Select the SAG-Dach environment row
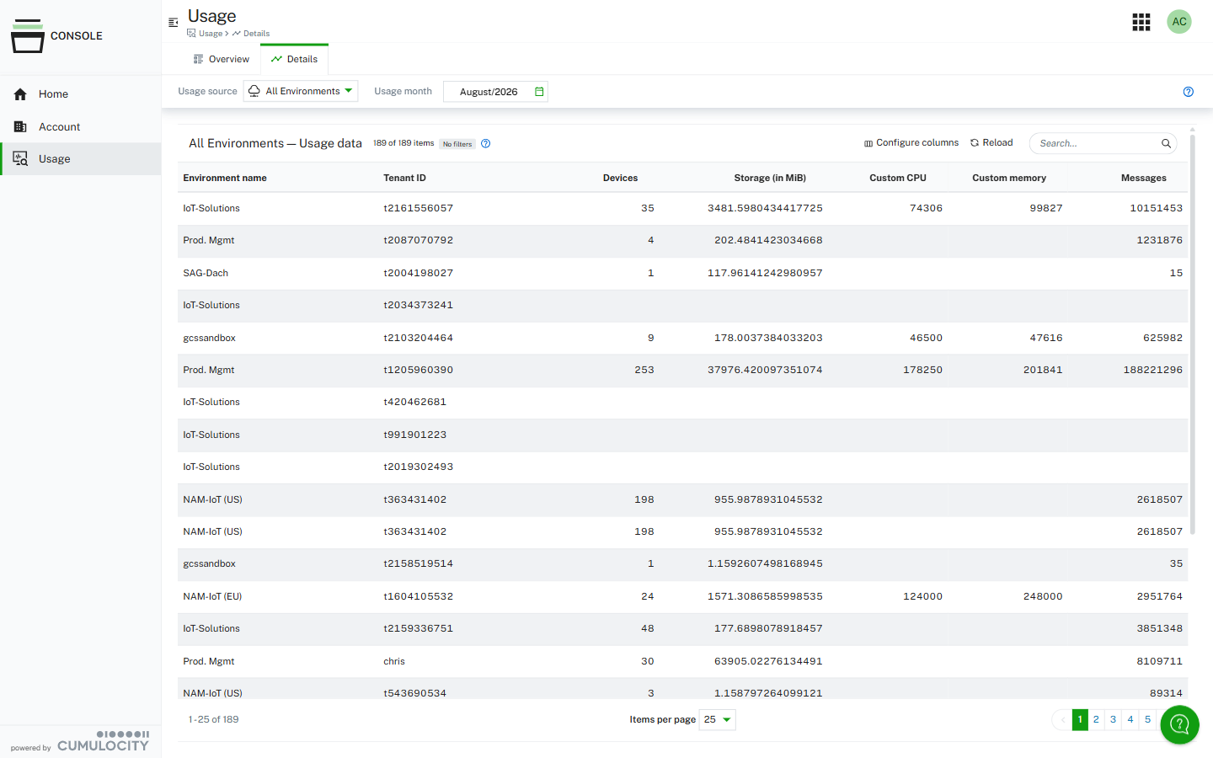Viewport: 1213px width, 758px height. [683, 273]
